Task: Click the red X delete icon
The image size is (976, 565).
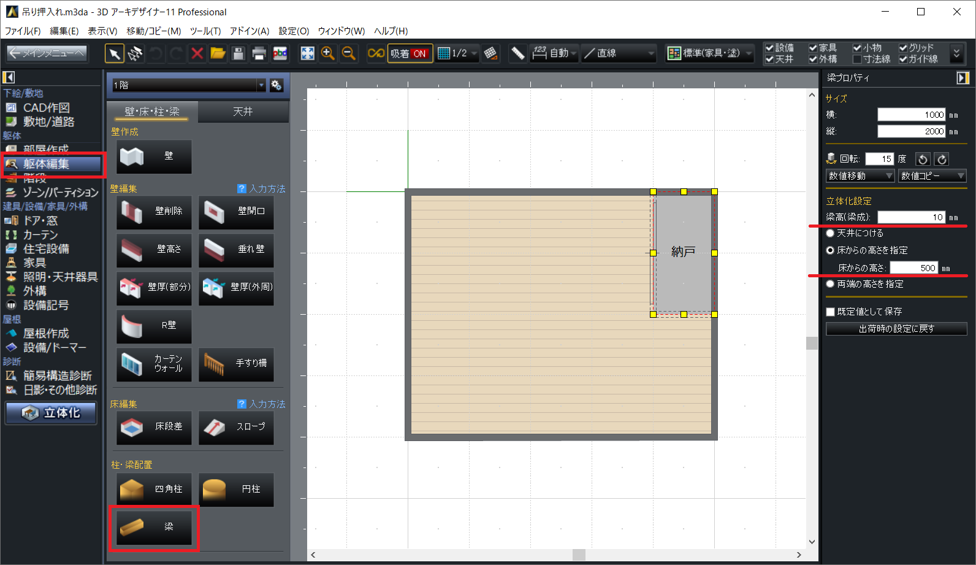Action: point(197,54)
